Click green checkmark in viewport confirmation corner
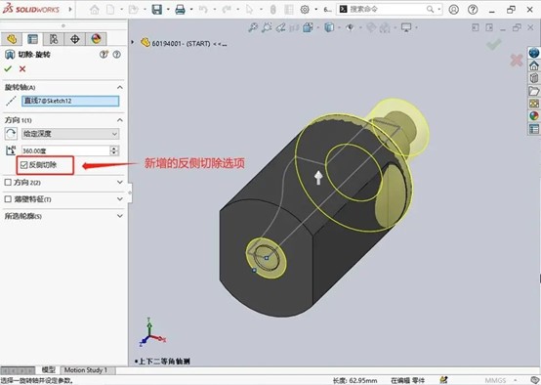The width and height of the screenshot is (541, 385). click(494, 45)
